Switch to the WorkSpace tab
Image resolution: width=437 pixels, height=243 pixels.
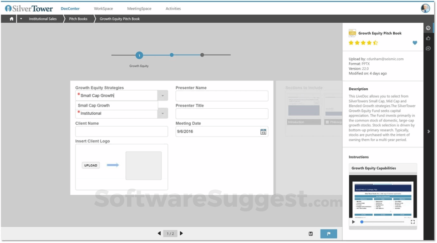[x=103, y=9]
